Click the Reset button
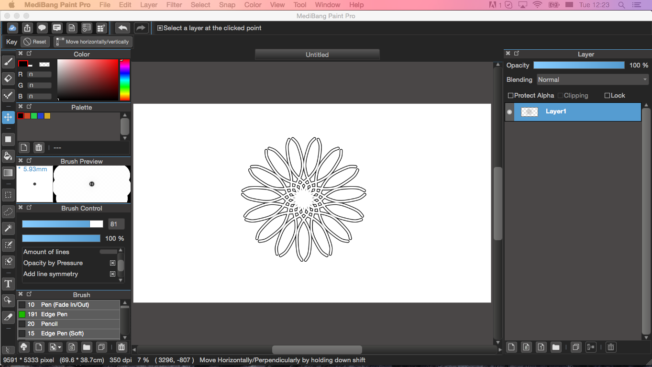 (x=35, y=42)
